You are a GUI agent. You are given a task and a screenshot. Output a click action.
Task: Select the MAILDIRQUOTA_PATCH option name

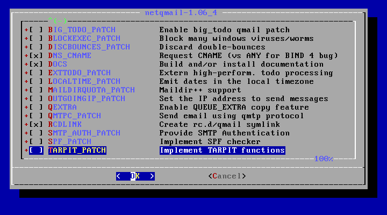click(91, 90)
